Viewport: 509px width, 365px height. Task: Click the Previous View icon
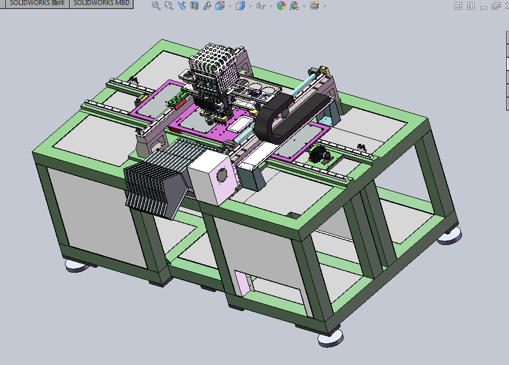(182, 6)
